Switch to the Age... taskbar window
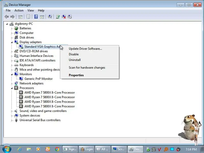The height and width of the screenshot is (153, 204). [x=70, y=149]
